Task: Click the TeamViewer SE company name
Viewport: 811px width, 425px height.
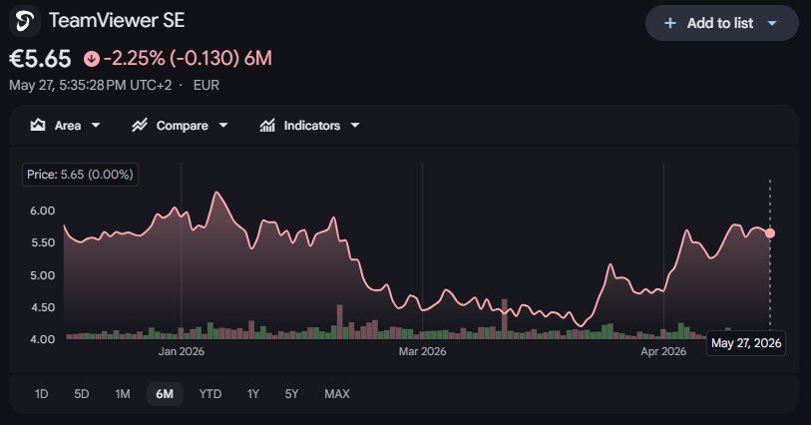Action: pos(117,21)
